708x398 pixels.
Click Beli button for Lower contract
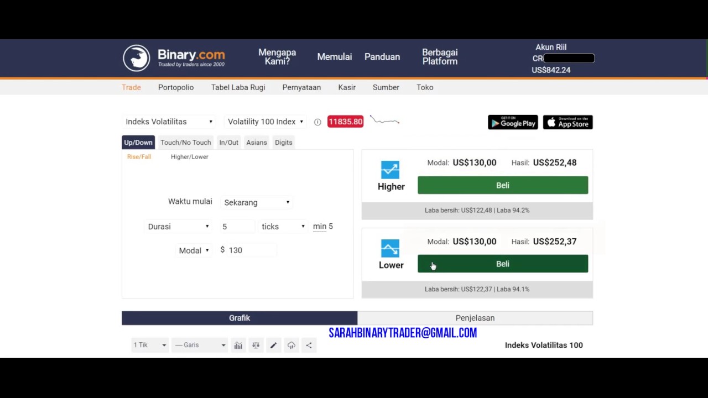(503, 264)
